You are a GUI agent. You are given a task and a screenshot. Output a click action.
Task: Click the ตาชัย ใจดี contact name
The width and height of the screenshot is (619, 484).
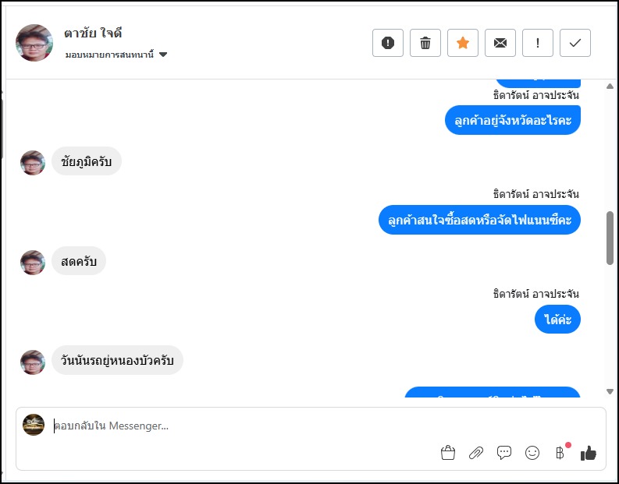pyautogui.click(x=93, y=34)
